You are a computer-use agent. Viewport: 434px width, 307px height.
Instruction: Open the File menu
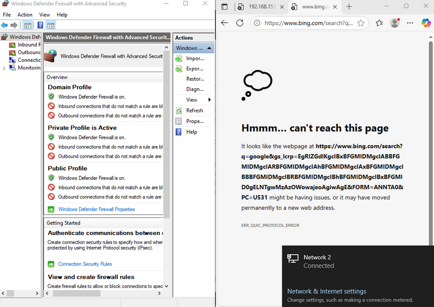coord(7,15)
